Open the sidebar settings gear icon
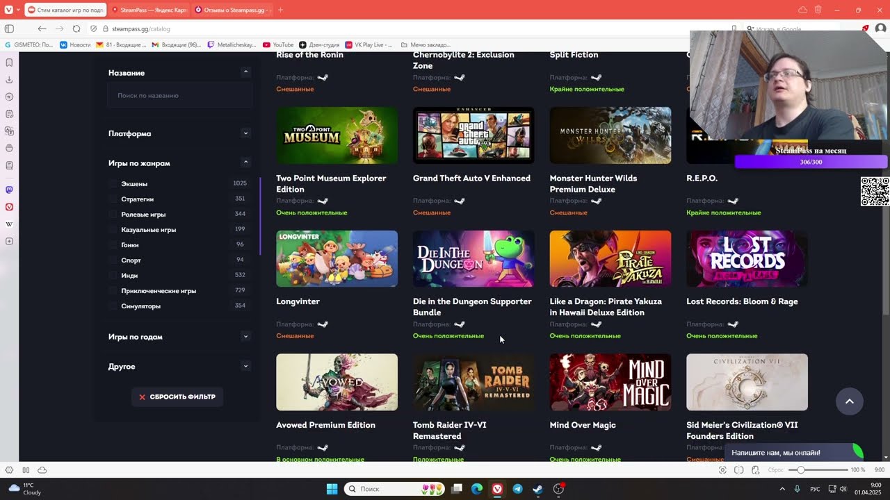The height and width of the screenshot is (500, 890). 9,470
